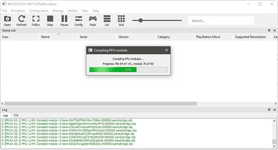Pause emulation with the Pause icon
Viewport: 278px width, 150px height.
pyautogui.click(x=64, y=21)
